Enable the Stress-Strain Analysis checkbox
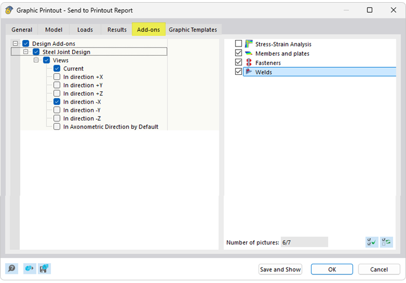Image resolution: width=406 pixels, height=283 pixels. 239,44
